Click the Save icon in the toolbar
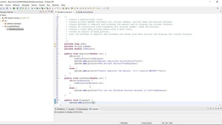The width and height of the screenshot is (222, 125). [x=1, y=8]
